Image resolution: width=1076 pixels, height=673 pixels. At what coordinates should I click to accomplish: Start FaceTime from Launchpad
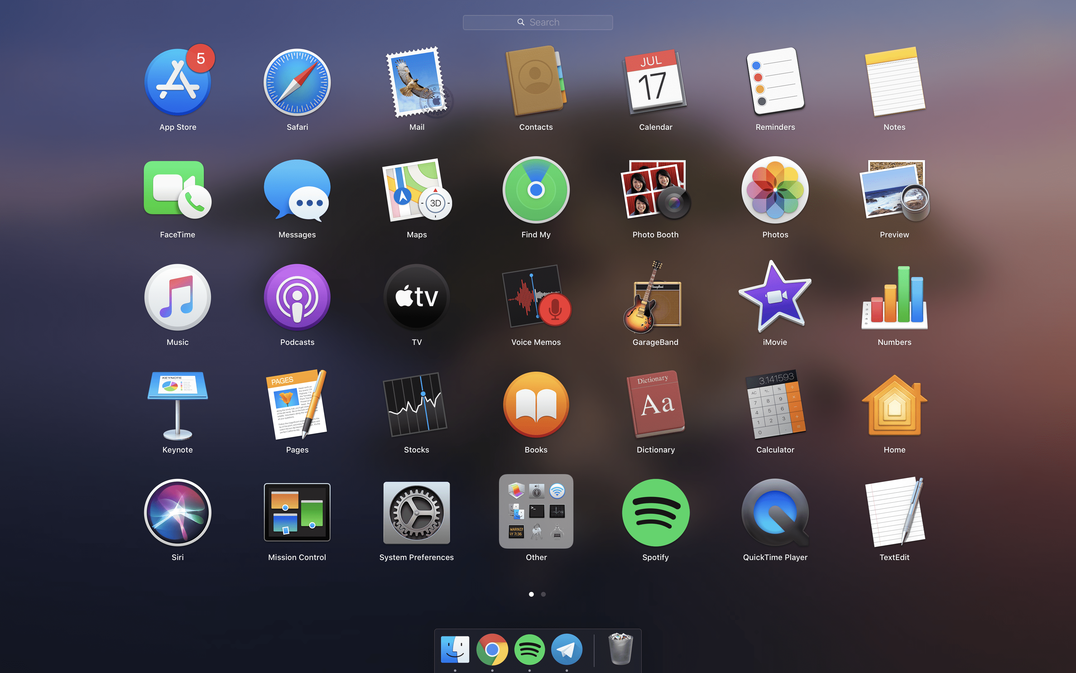[178, 190]
